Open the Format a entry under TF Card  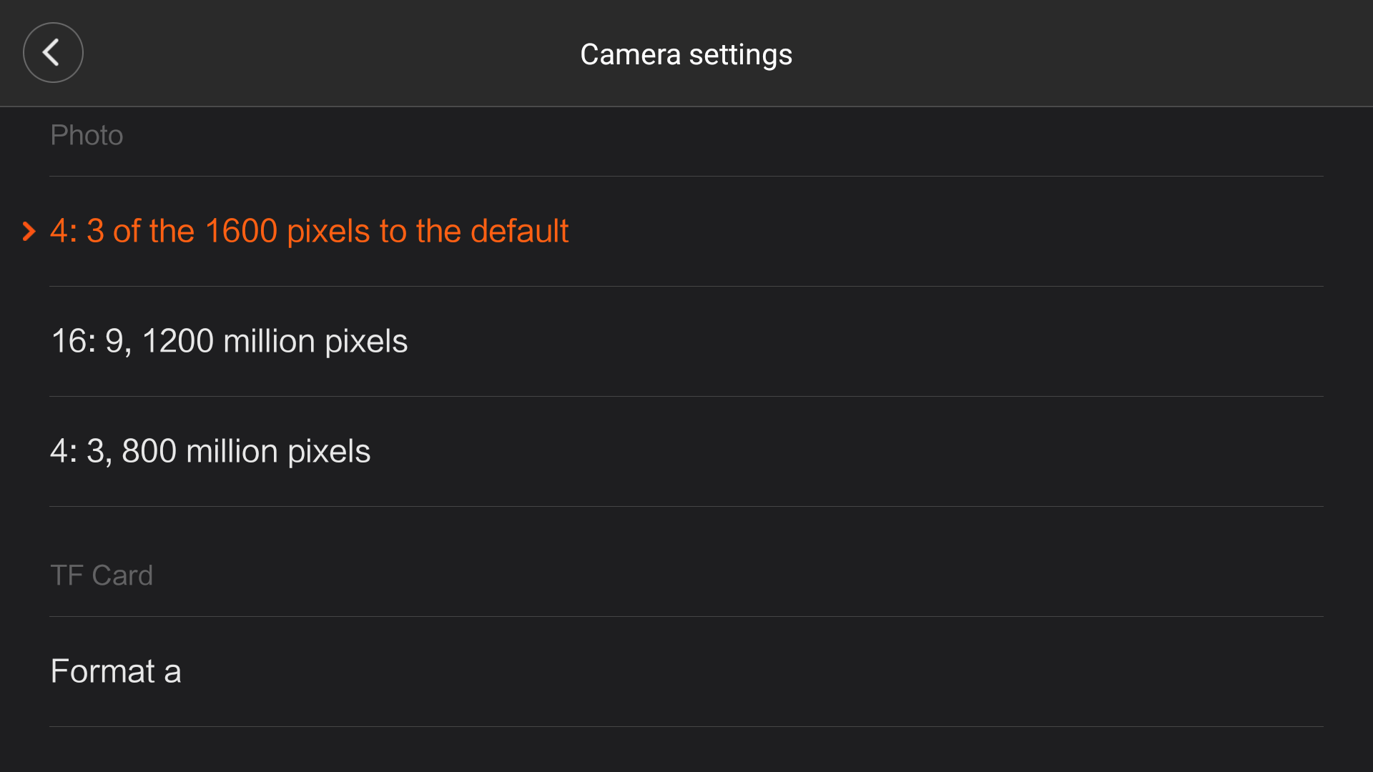point(686,672)
